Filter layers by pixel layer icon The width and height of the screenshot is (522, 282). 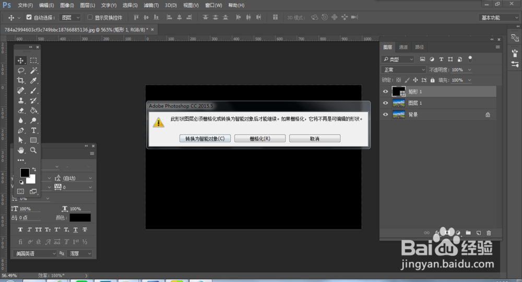[422, 59]
